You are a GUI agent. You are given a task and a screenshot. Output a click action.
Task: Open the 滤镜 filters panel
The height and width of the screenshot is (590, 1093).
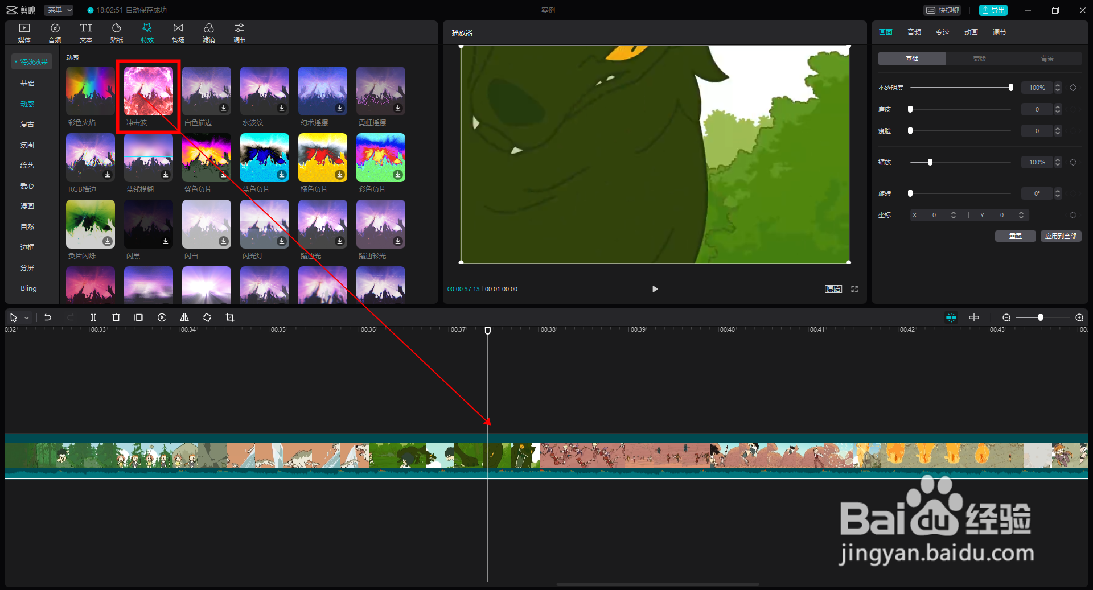coord(209,33)
